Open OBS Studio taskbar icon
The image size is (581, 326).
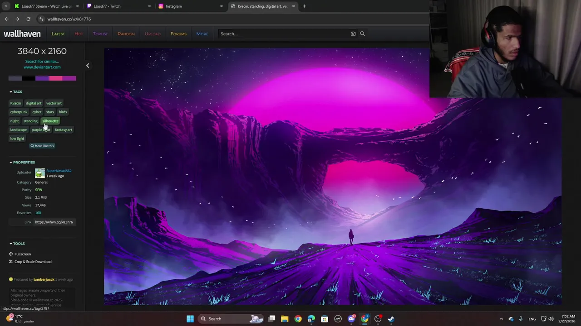point(378,319)
